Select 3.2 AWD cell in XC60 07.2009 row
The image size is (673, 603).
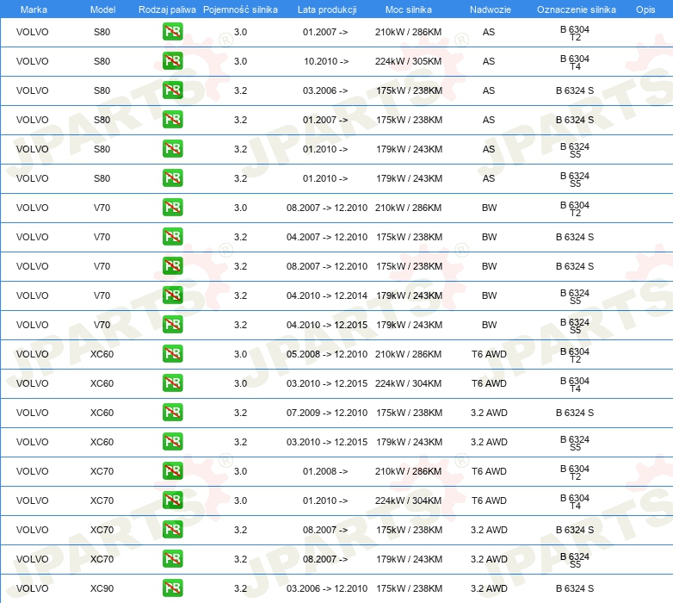coord(489,413)
